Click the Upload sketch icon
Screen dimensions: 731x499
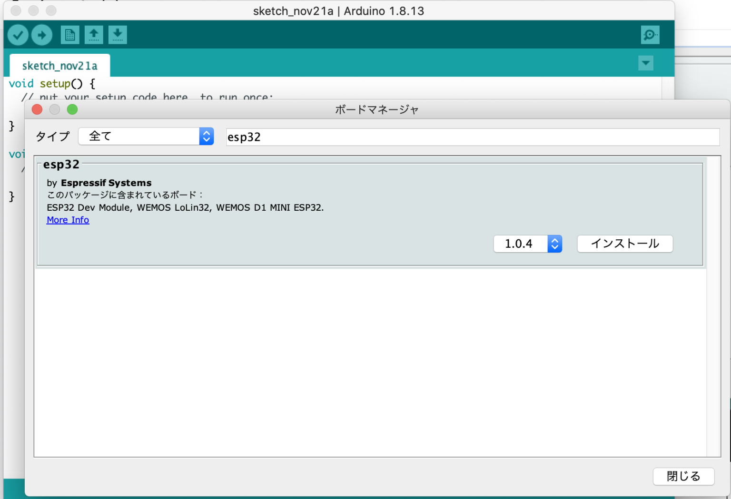(x=42, y=34)
